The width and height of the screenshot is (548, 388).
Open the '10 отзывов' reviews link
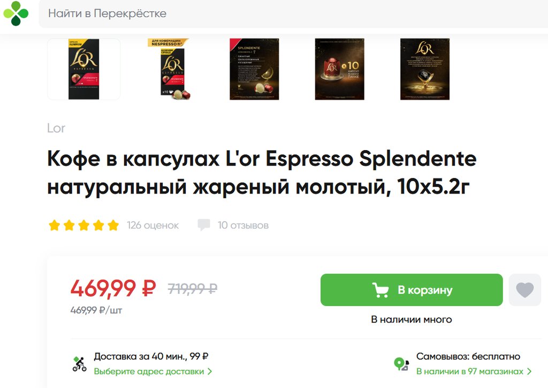click(x=243, y=225)
